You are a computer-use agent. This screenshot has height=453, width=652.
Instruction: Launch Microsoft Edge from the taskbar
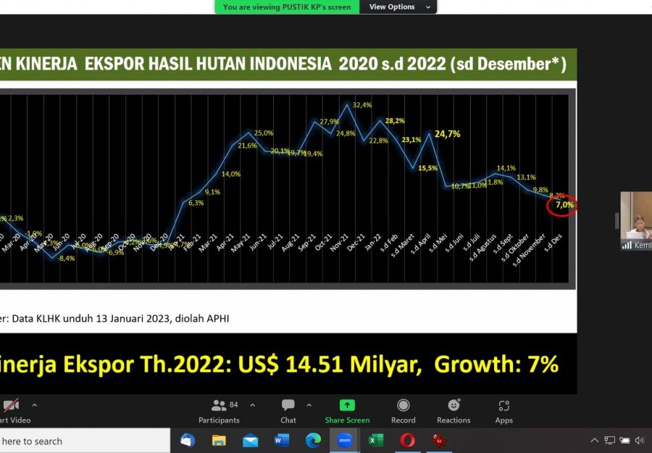point(313,440)
